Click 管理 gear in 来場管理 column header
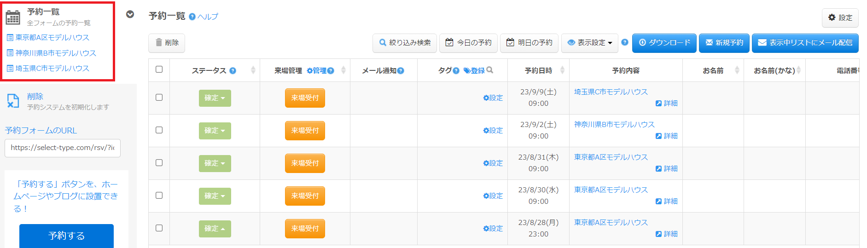 click(x=317, y=71)
